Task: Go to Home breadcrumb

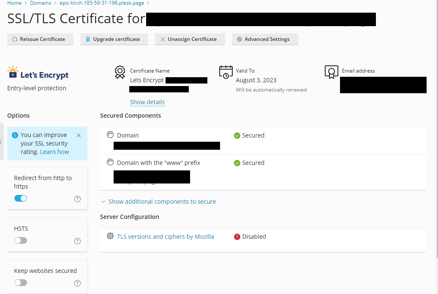Action: point(14,3)
